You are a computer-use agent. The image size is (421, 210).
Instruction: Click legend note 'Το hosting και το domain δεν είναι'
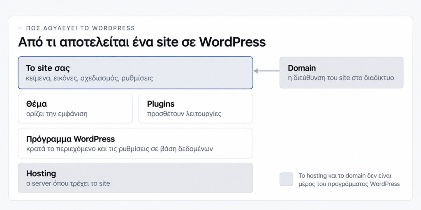point(345,176)
